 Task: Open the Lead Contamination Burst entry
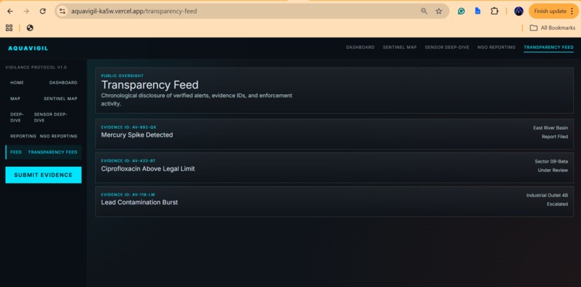click(x=334, y=201)
